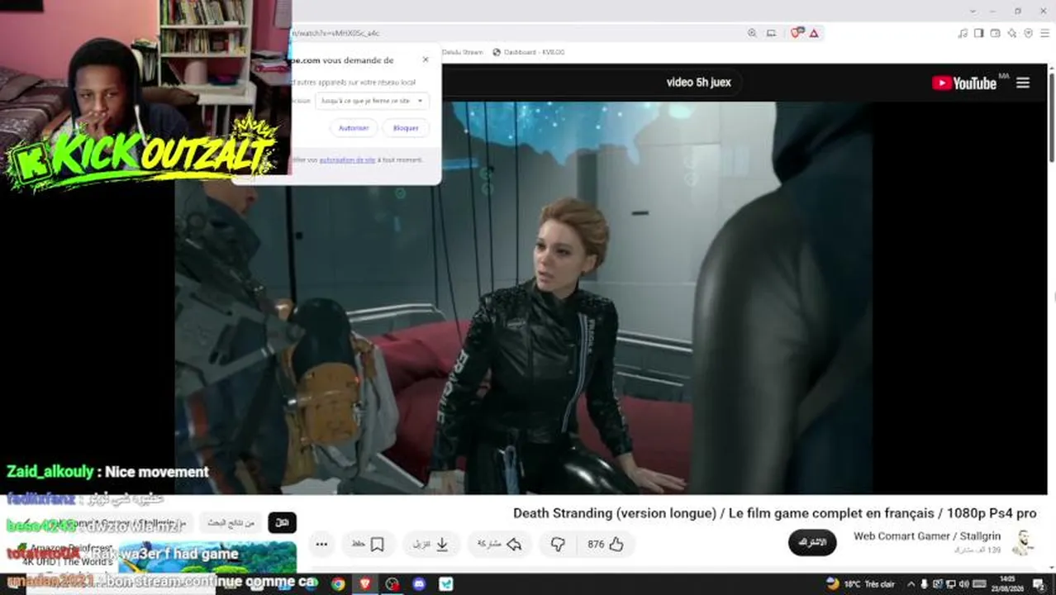Click the video title text 'Death Stranding (version longue)'
Screen dimensions: 1056x595
[615, 513]
